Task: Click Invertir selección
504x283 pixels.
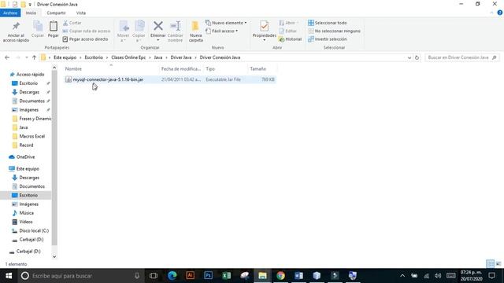Action: tap(328, 39)
